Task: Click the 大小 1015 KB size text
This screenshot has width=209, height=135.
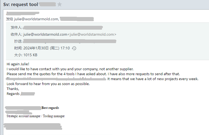Action: [26, 55]
